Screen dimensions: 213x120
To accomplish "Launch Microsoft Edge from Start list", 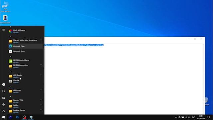I will coord(25,46).
